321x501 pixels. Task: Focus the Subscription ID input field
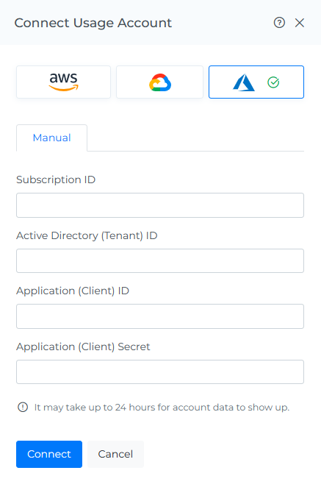pos(160,205)
